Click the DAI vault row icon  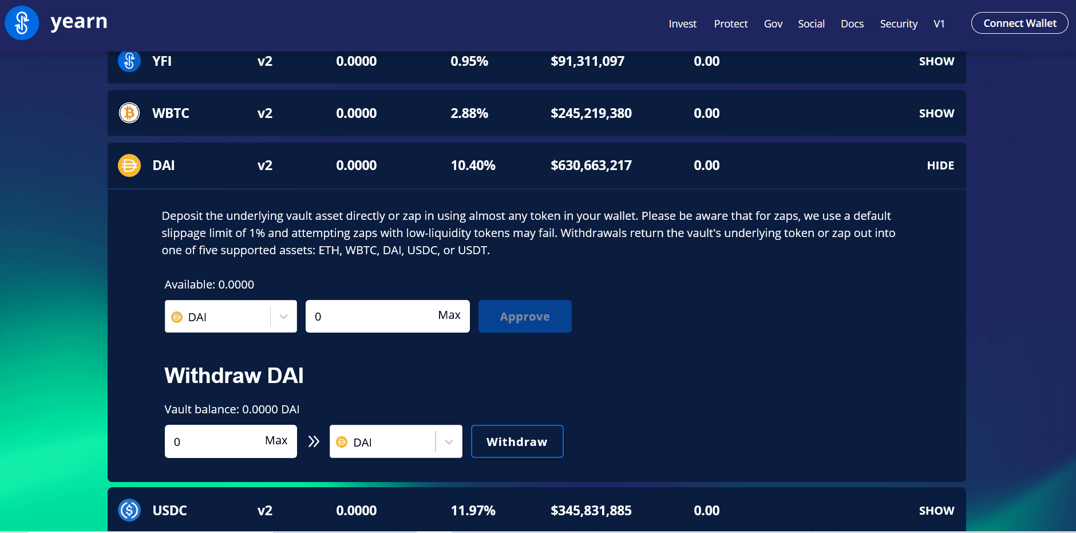129,165
